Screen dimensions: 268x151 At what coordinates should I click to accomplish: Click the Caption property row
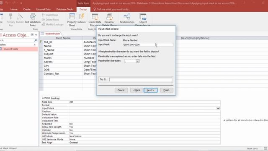pyautogui.click(x=131, y=111)
